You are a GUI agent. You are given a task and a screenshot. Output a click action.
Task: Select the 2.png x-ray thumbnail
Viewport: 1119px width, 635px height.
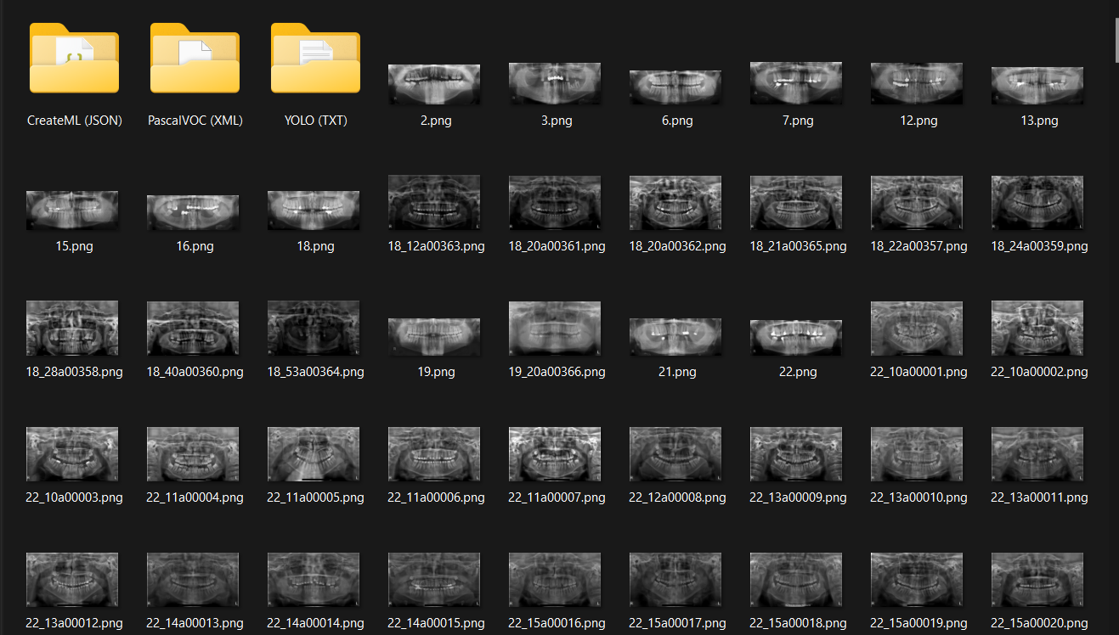tap(434, 84)
